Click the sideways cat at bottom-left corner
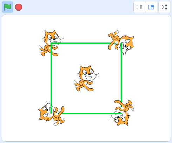 tap(51, 113)
